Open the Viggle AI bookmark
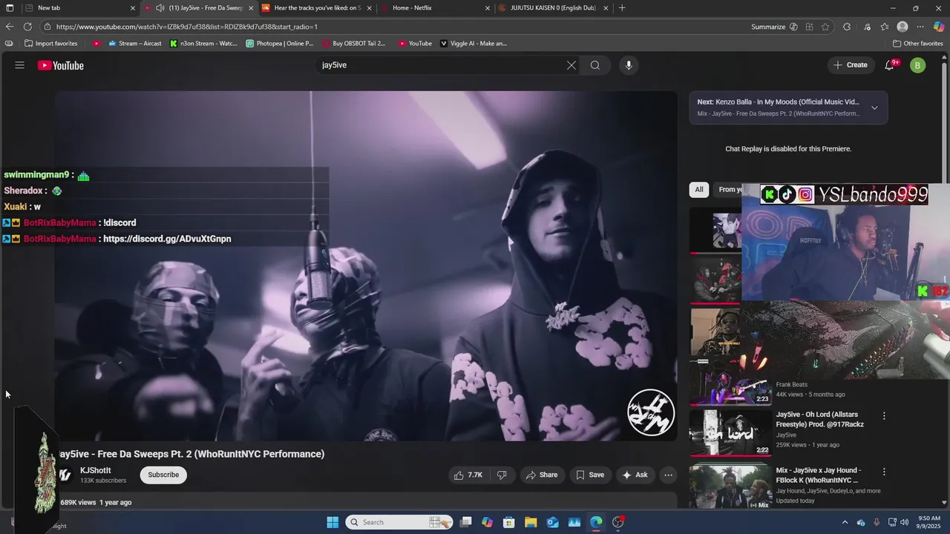 click(x=474, y=44)
